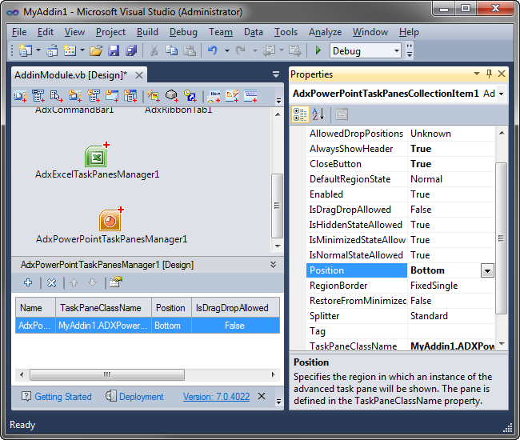Show designer toolbar overflow options

(278, 100)
